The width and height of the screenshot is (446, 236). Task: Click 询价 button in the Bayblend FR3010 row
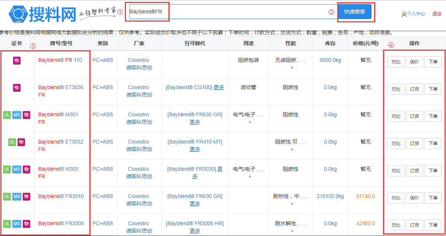coord(414,198)
